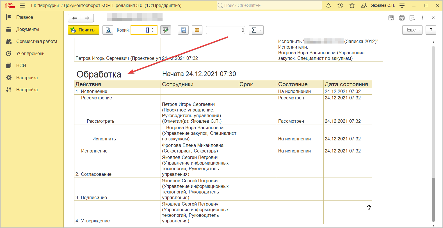Expand the sum Σ dropdown
443x228 pixels.
[x=256, y=30]
